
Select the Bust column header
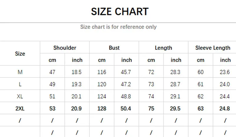point(114,48)
